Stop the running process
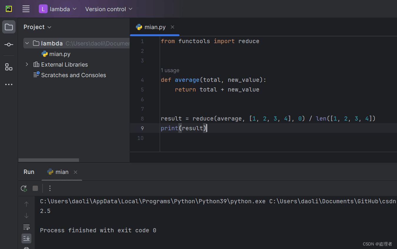 pyautogui.click(x=35, y=188)
